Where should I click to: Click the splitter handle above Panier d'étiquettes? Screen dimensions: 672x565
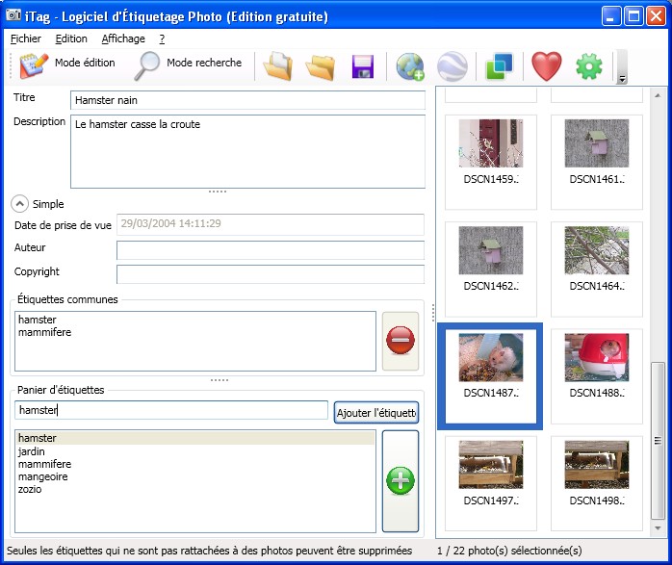(219, 380)
